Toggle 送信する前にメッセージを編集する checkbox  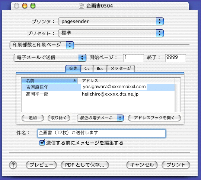pyautogui.click(x=42, y=142)
